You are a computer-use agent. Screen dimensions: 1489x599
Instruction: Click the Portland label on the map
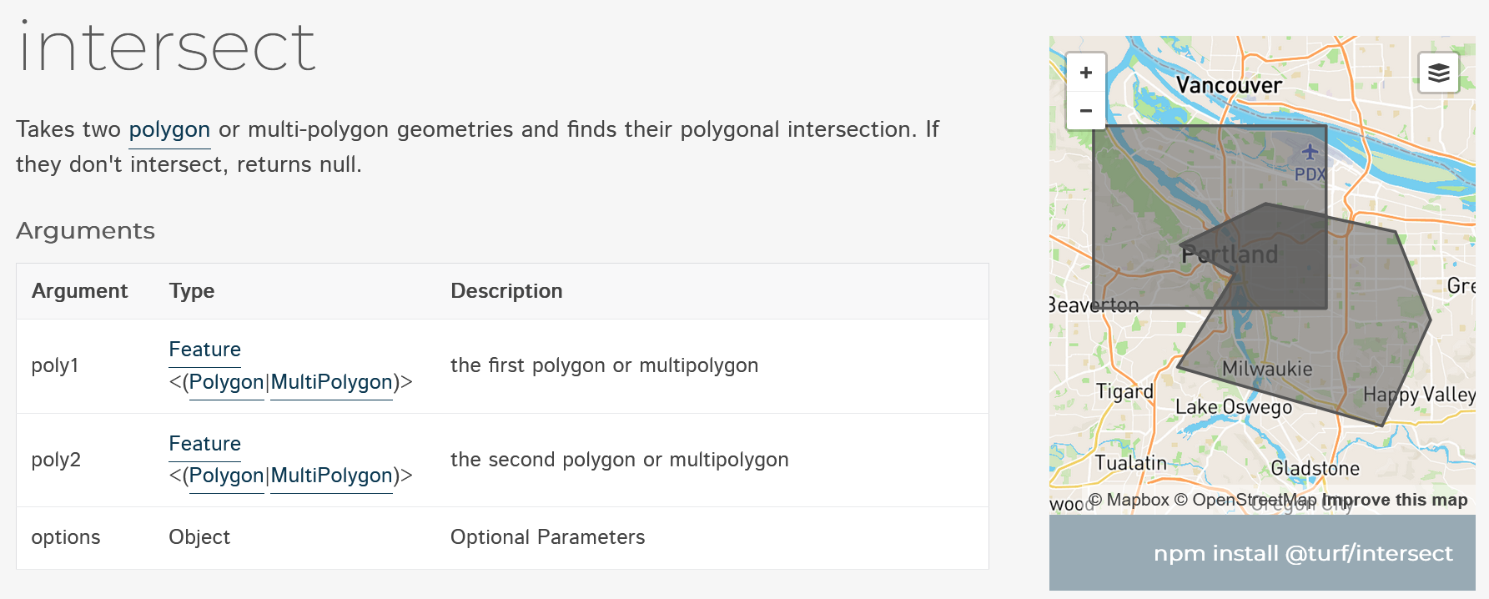pos(1230,254)
